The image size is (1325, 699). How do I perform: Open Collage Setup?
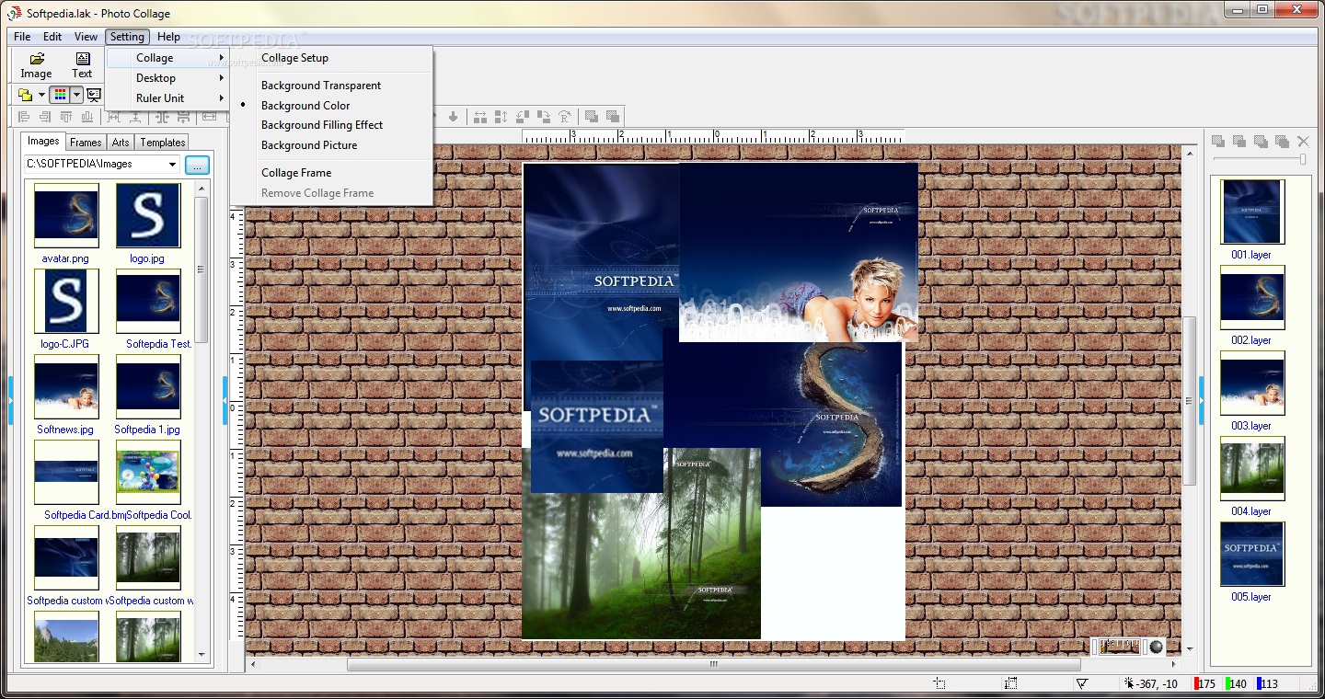(332, 58)
